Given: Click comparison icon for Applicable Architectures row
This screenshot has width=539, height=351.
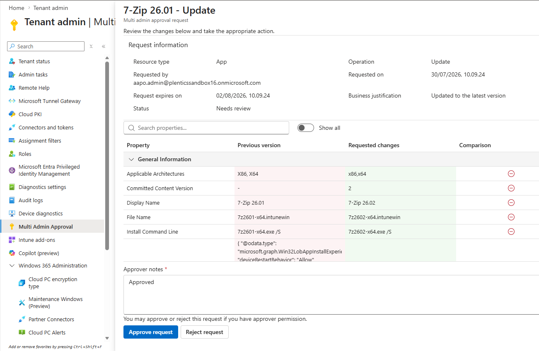Looking at the screenshot, I should tap(511, 174).
